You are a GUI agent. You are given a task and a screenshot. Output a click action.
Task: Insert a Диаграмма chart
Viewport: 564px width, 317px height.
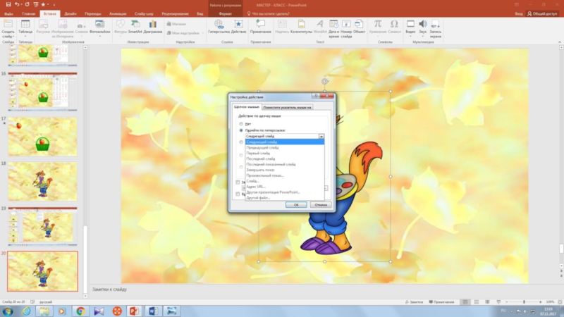[x=153, y=25]
